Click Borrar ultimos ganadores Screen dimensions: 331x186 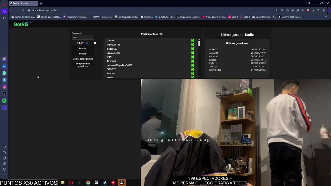click(x=83, y=65)
